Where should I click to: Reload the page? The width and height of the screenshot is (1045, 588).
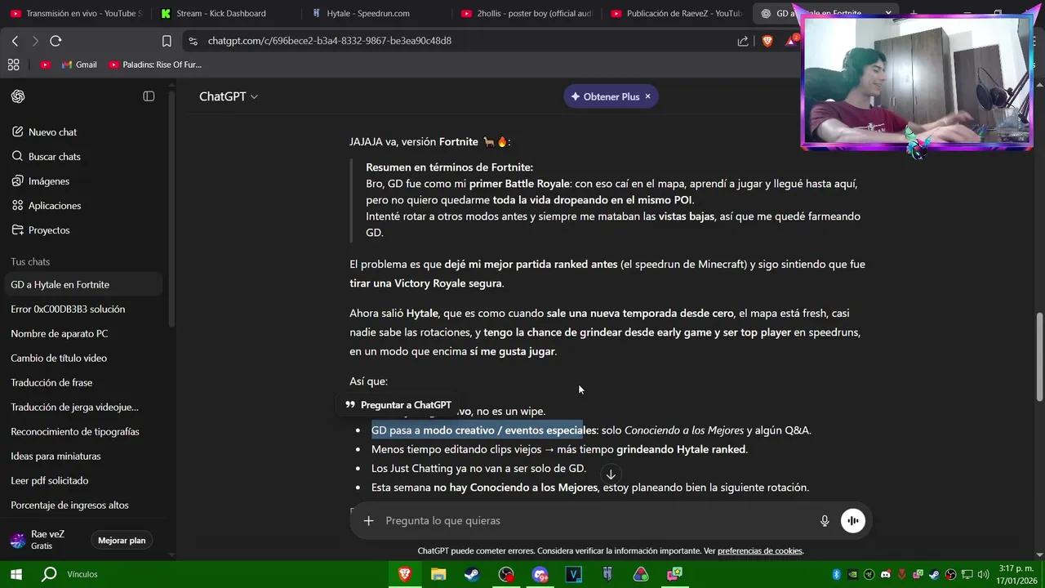pyautogui.click(x=56, y=41)
